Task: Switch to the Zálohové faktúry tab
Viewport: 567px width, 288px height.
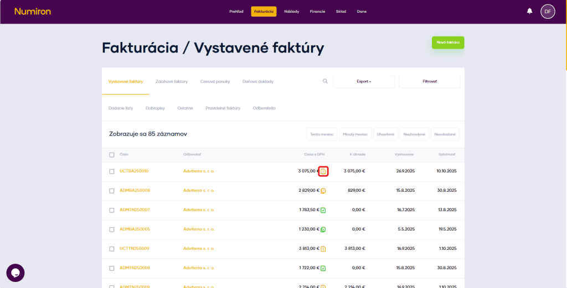Action: pyautogui.click(x=172, y=82)
